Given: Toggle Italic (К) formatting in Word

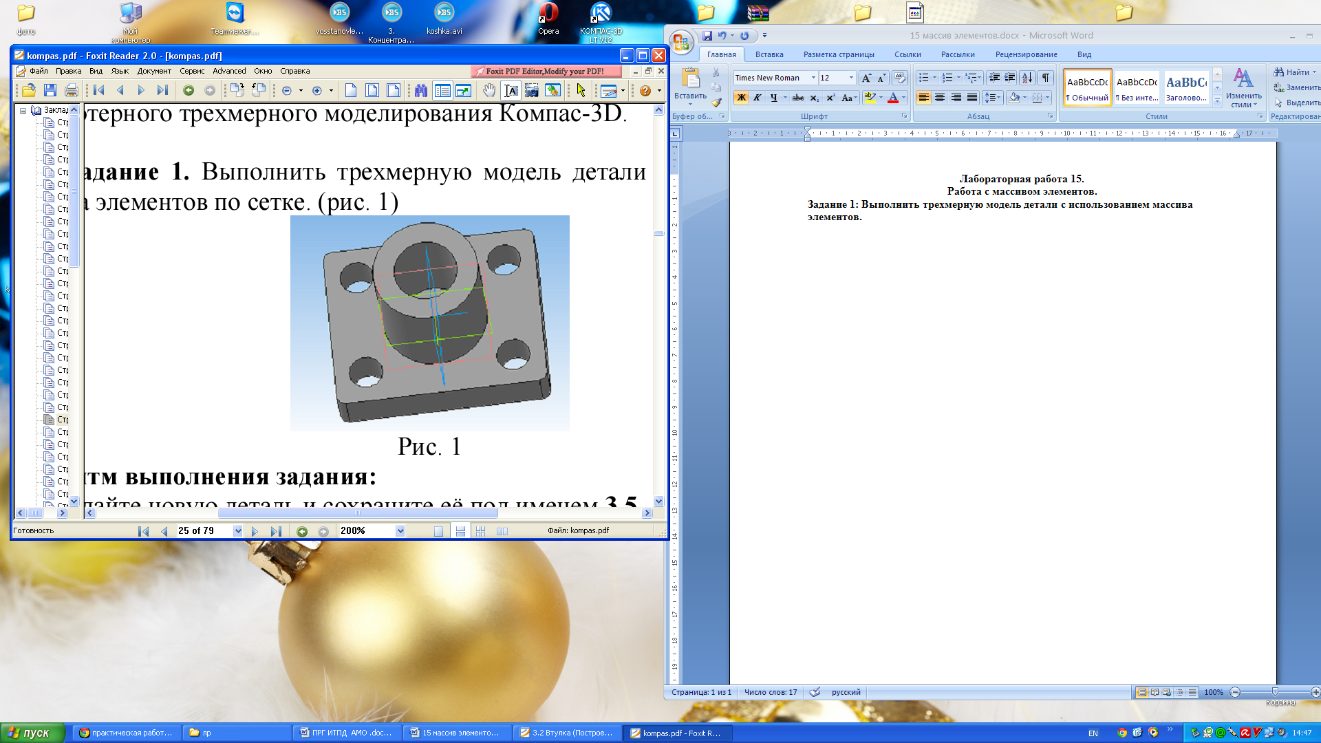Looking at the screenshot, I should (x=757, y=98).
